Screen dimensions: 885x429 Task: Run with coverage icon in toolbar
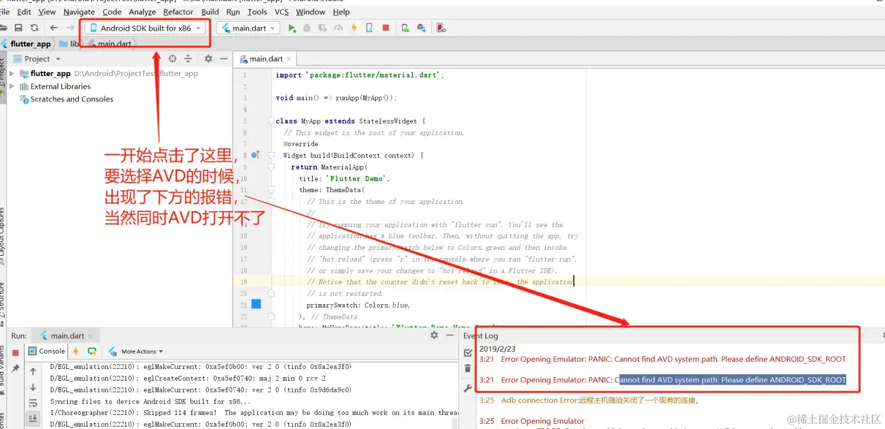[322, 28]
